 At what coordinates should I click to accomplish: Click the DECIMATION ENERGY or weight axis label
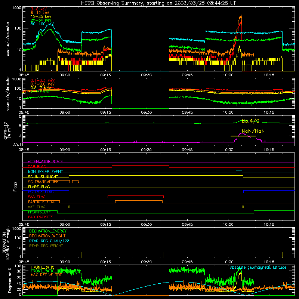tap(6, 243)
